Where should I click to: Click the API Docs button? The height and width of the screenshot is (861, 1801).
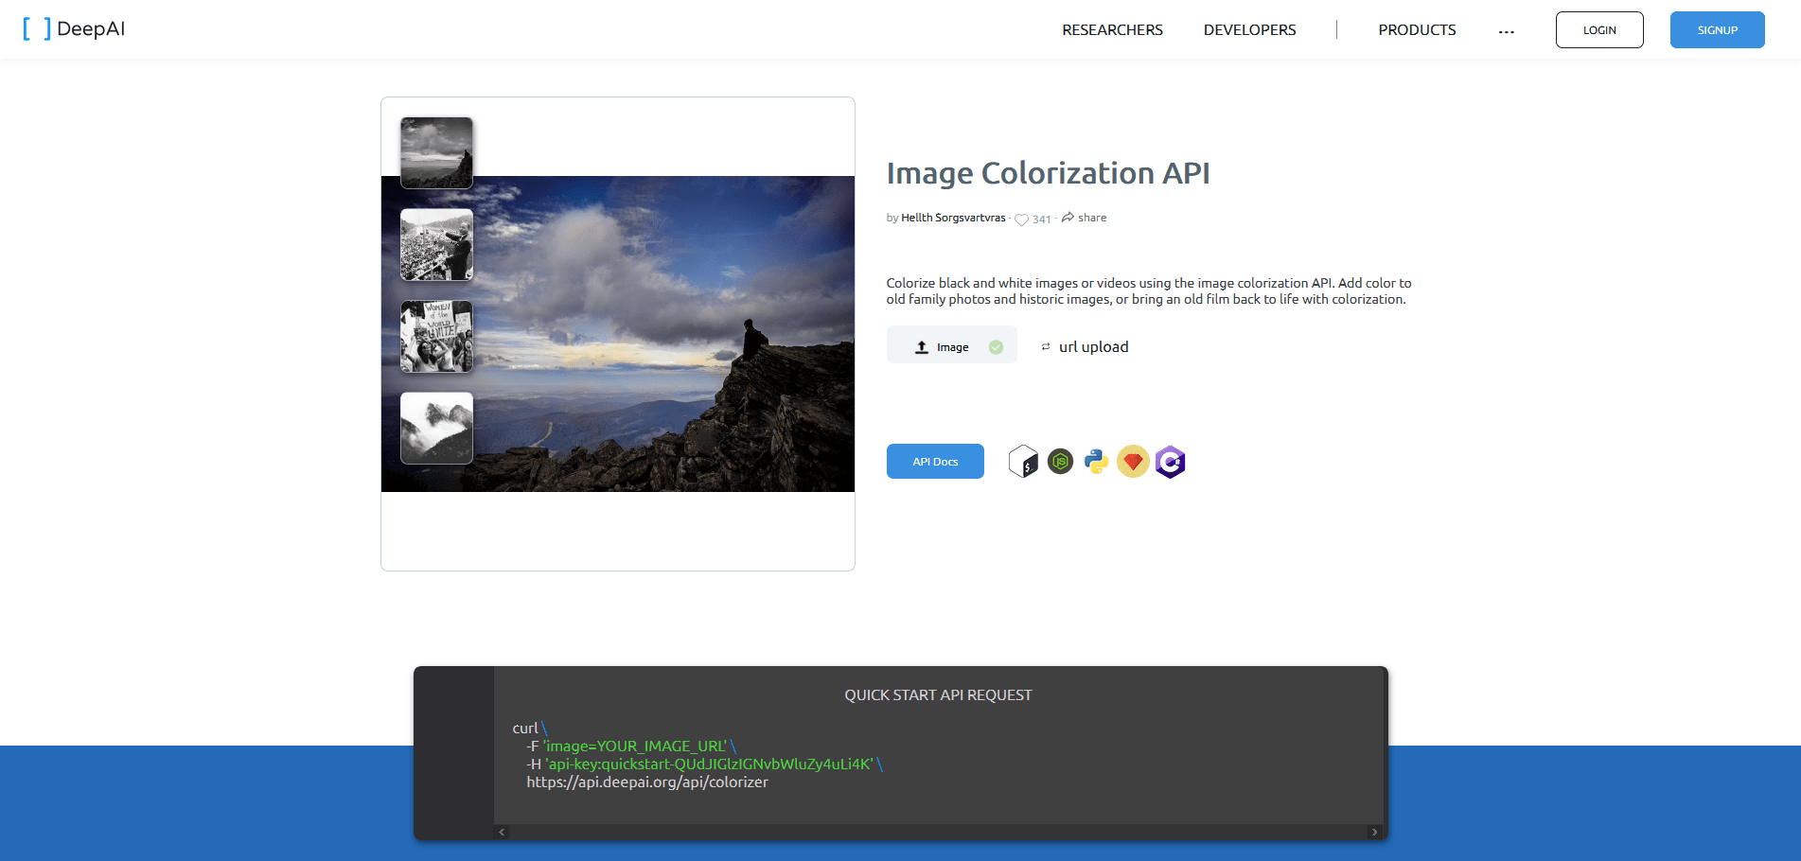click(x=935, y=462)
